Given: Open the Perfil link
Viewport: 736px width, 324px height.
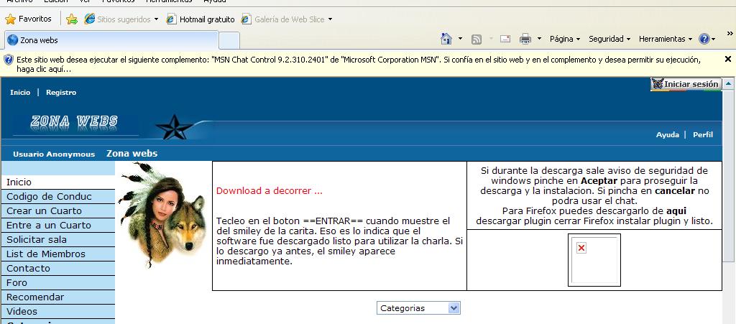Looking at the screenshot, I should coord(703,134).
